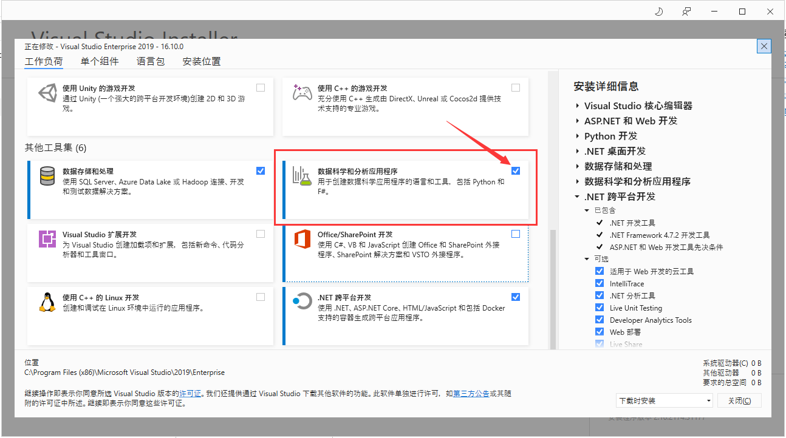The height and width of the screenshot is (438, 786).
Task: Click the 关闭(C) button
Action: (x=739, y=400)
